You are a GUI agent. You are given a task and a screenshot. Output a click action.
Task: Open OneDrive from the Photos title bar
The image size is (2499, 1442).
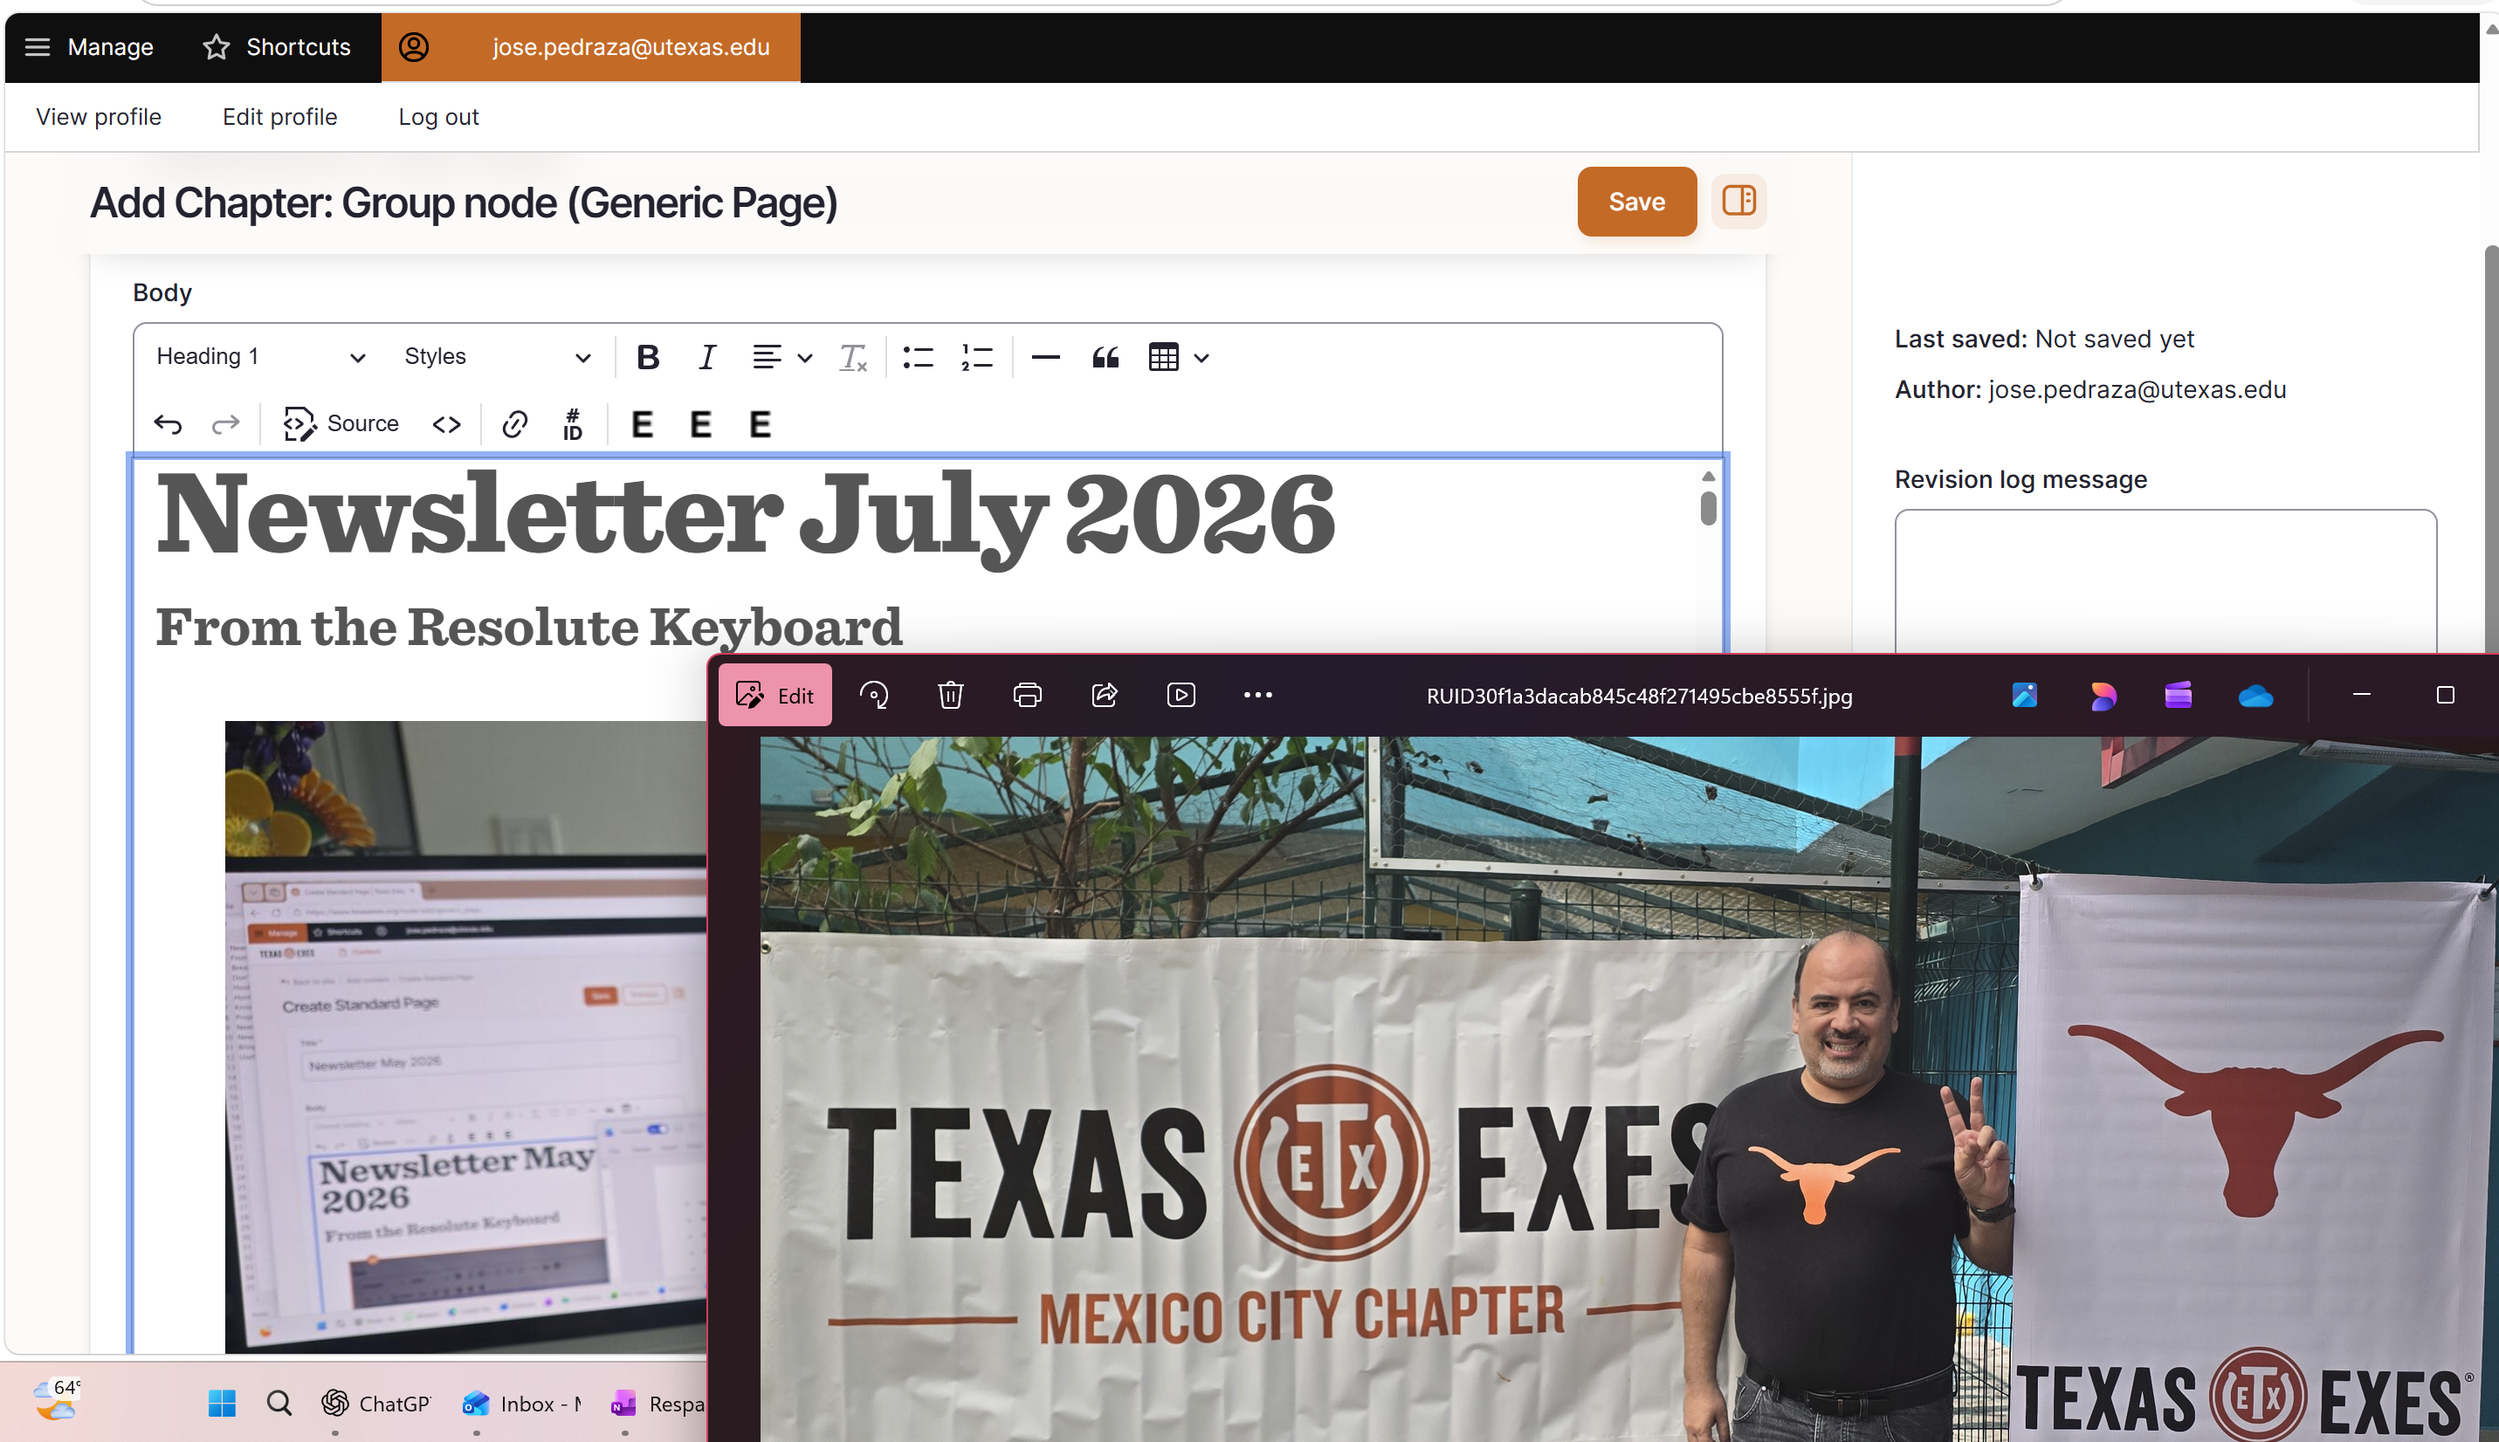tap(2255, 695)
